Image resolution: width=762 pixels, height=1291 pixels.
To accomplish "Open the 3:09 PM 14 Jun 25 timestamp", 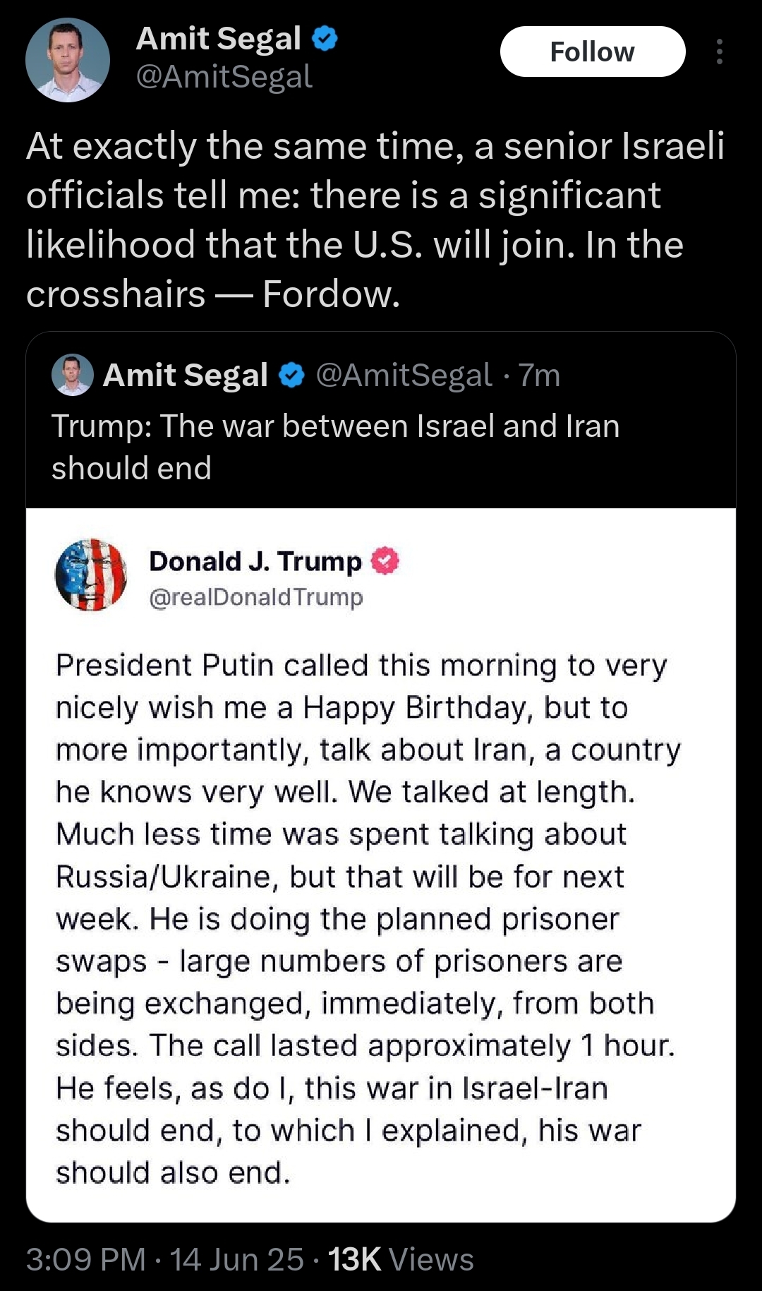I will [x=165, y=1260].
